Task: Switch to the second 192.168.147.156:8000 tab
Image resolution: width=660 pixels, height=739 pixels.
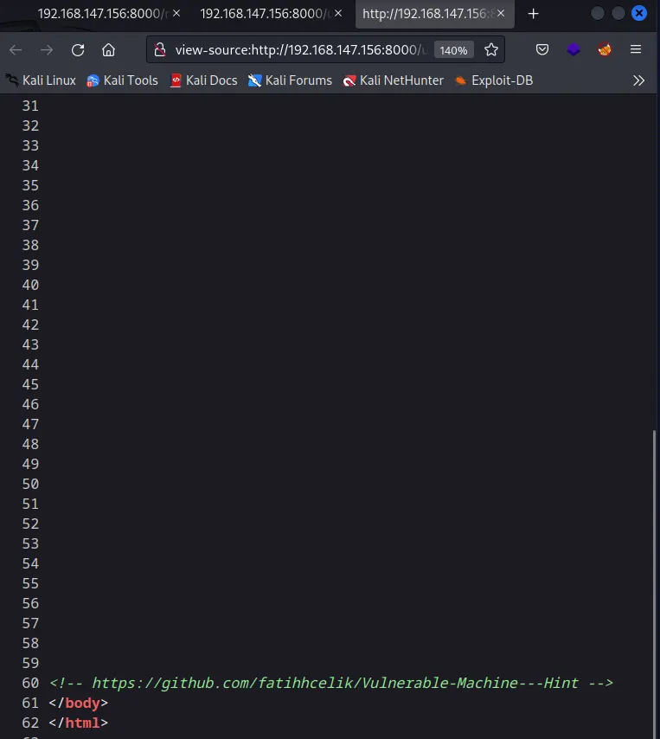Action: point(270,14)
